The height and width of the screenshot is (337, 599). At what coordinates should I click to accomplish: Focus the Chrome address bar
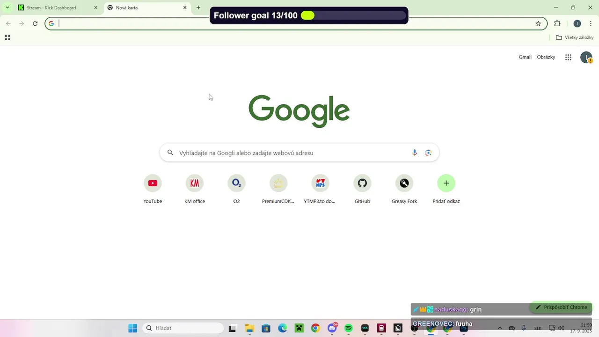pyautogui.click(x=295, y=23)
